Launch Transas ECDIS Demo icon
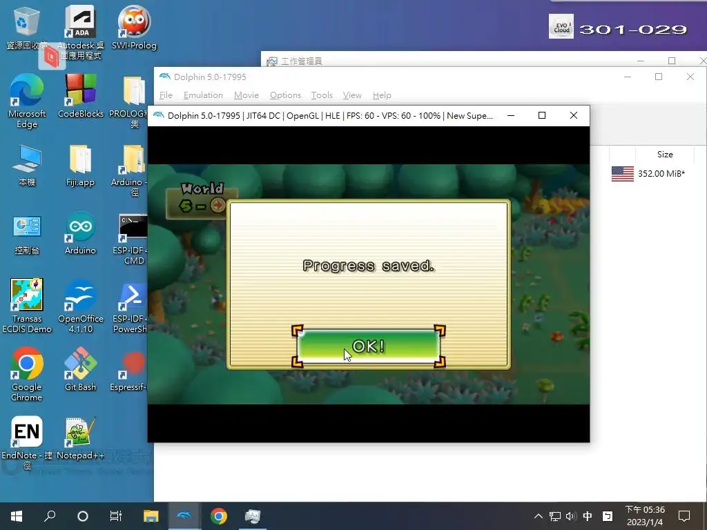The height and width of the screenshot is (530, 707). [27, 306]
